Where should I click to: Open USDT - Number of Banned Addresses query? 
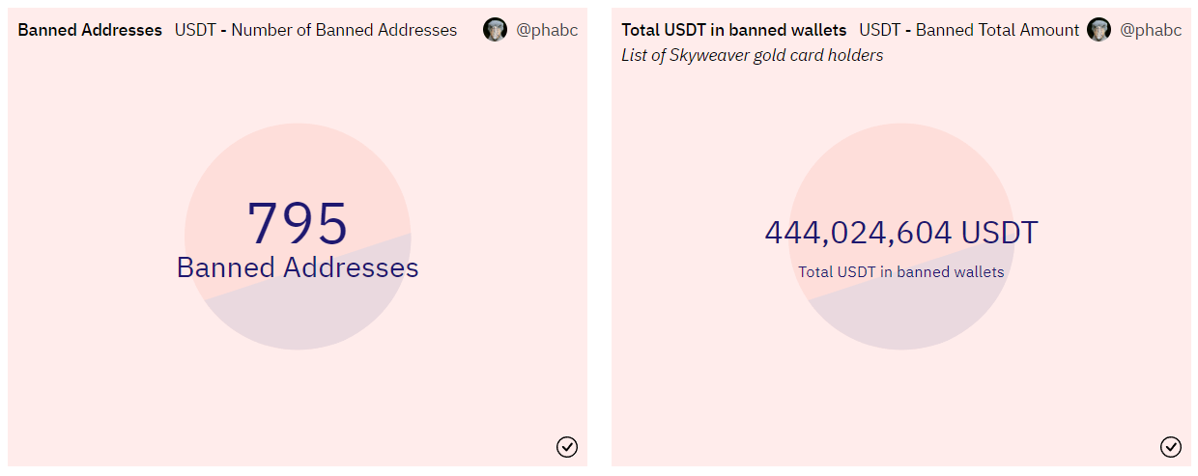click(x=316, y=30)
